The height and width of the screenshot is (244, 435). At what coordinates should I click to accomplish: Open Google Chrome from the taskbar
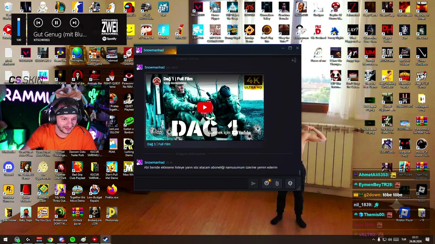coord(50,240)
